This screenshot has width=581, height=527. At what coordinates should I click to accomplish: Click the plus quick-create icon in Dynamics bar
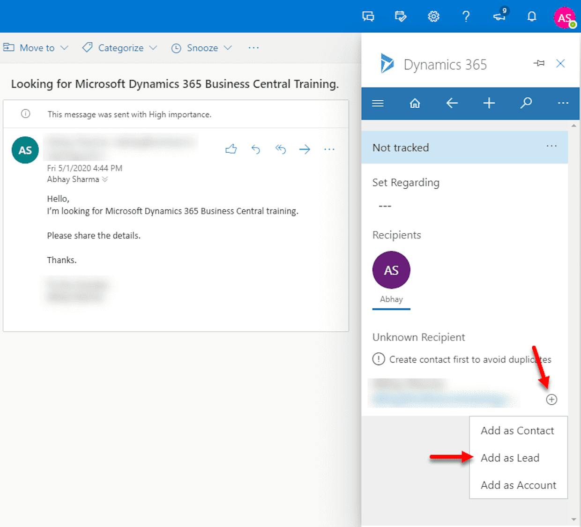pyautogui.click(x=489, y=103)
